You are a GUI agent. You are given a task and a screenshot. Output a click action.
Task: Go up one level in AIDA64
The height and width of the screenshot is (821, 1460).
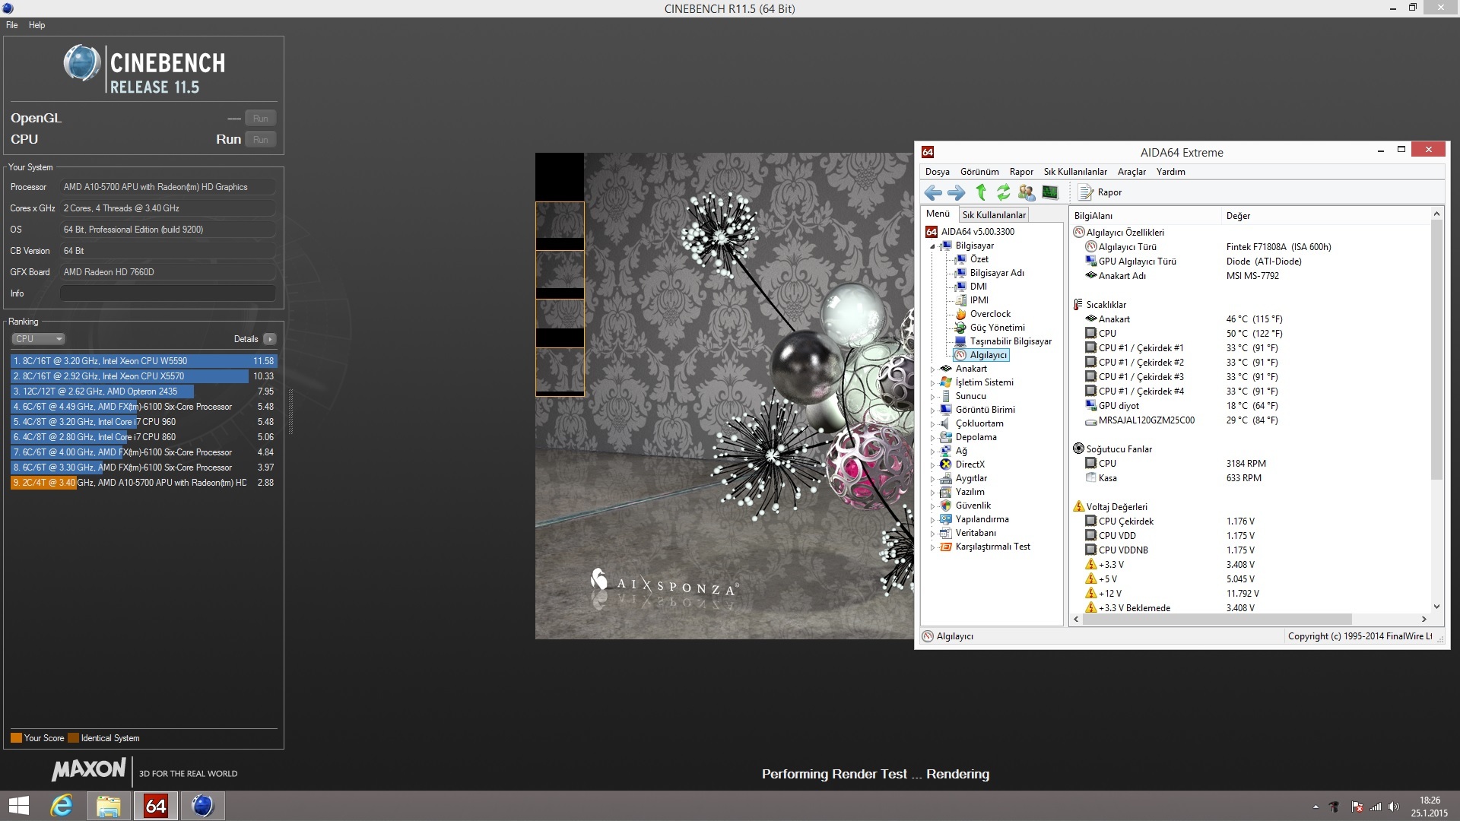tap(981, 193)
